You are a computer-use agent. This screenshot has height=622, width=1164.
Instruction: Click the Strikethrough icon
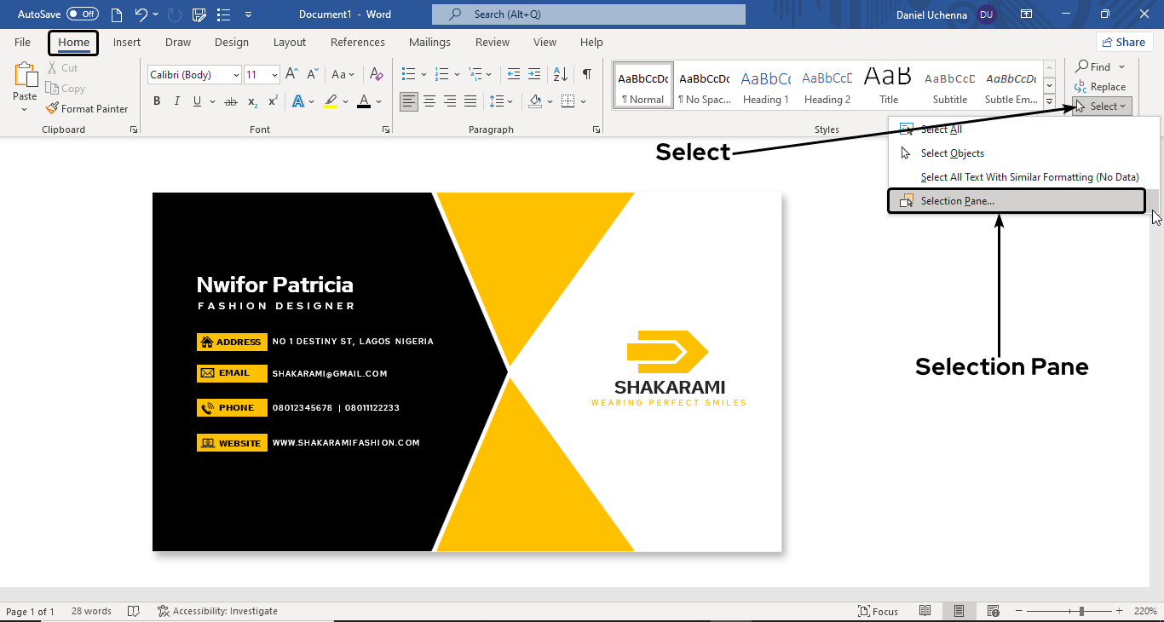click(x=230, y=101)
